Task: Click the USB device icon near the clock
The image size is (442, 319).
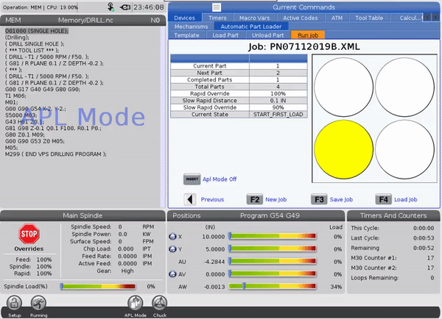Action: [127, 7]
